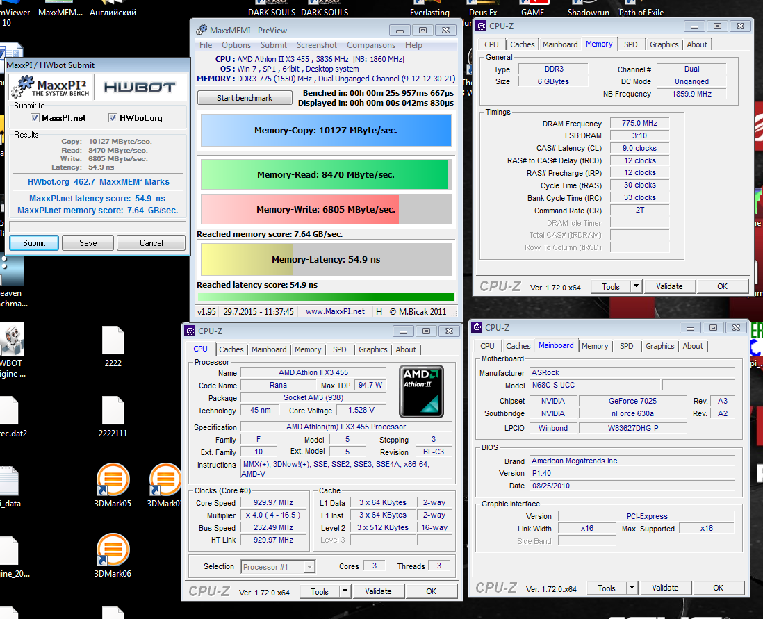Switch to CPU tab in CPU-Z Mainboard window
This screenshot has height=619, width=763.
click(487, 346)
